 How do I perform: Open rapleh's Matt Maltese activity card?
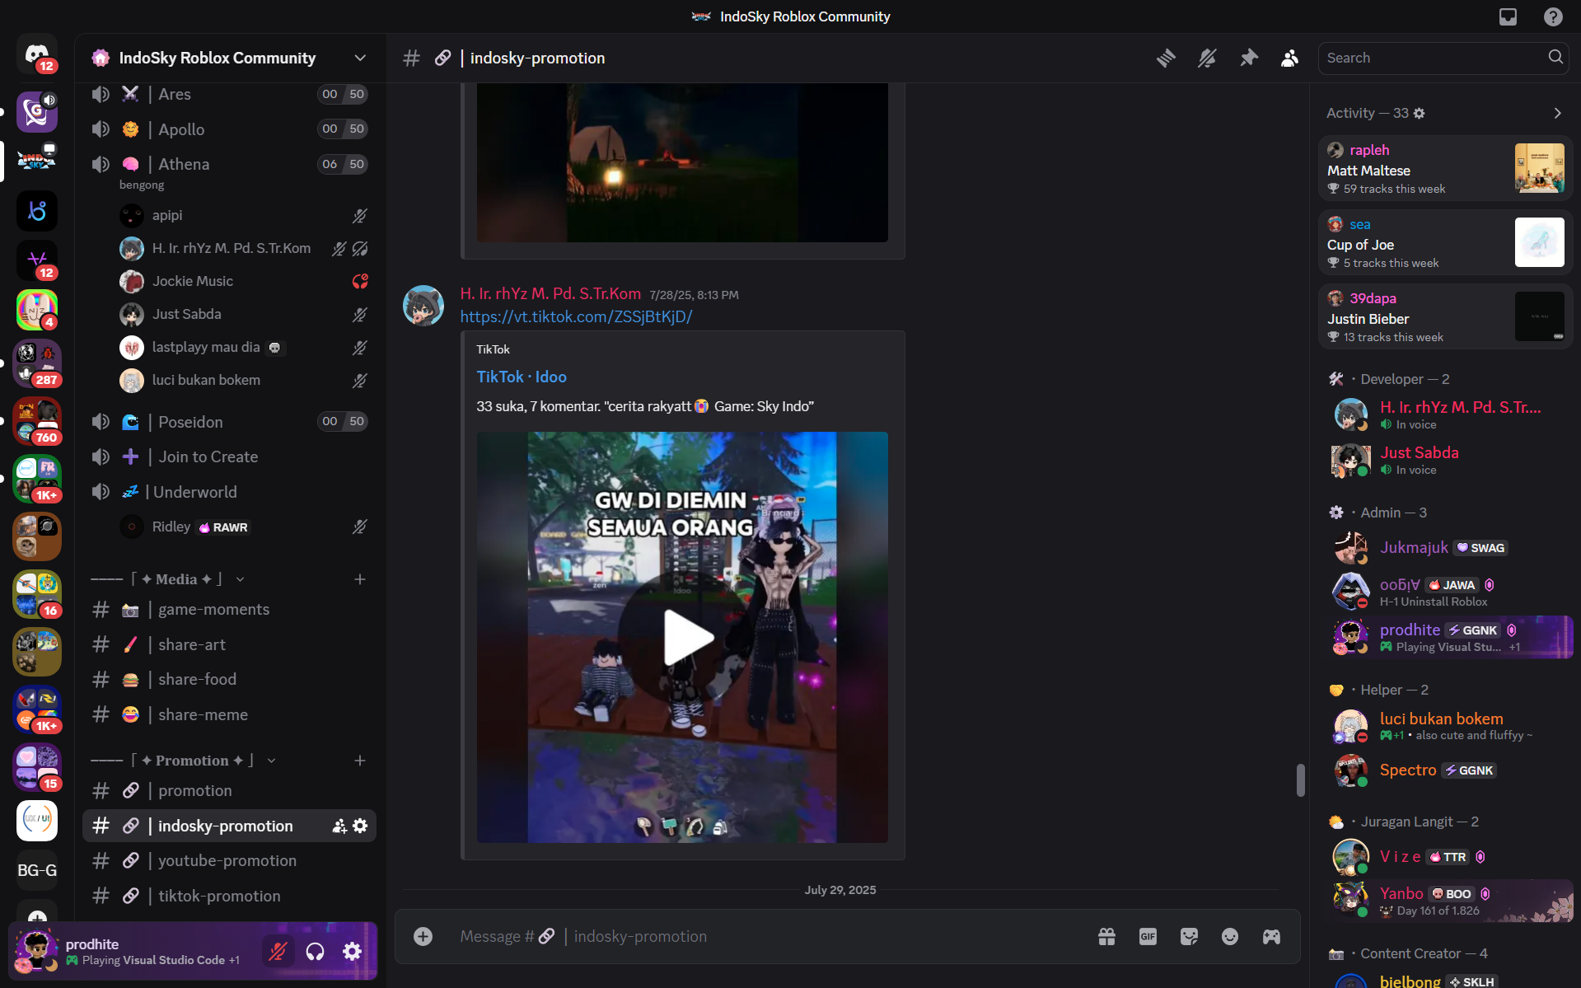point(1446,168)
